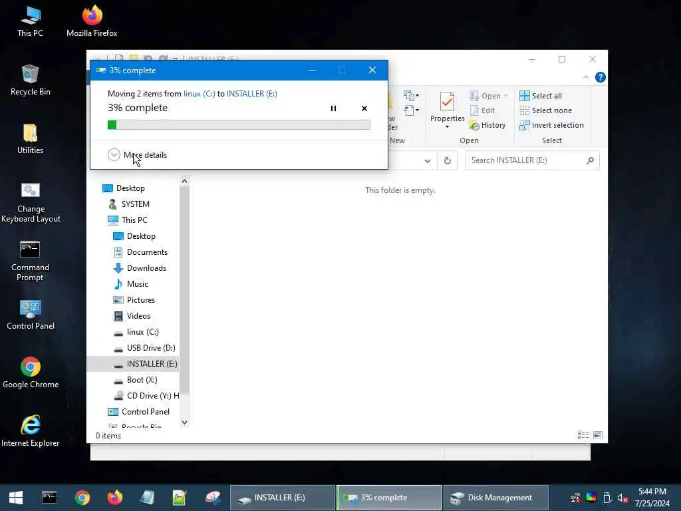The image size is (681, 511).
Task: Pause the file move operation
Action: click(333, 108)
